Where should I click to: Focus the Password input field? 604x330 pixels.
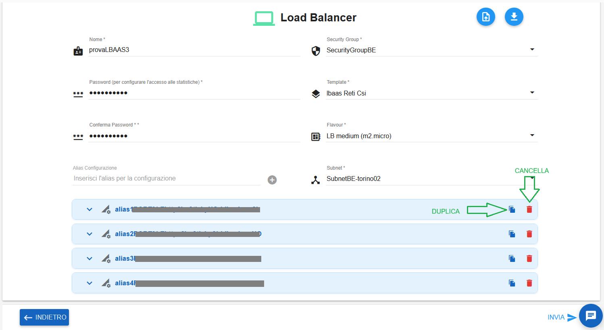tap(194, 93)
